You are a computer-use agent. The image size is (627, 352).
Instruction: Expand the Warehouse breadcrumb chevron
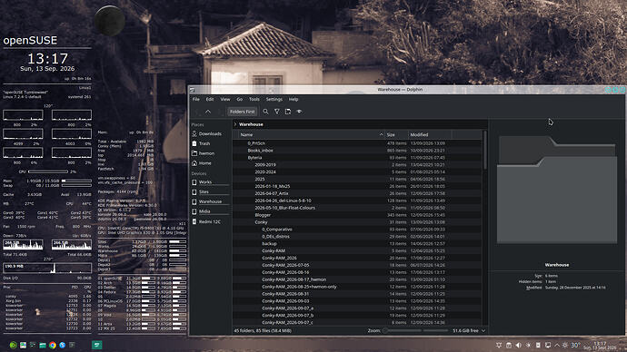pyautogui.click(x=235, y=124)
